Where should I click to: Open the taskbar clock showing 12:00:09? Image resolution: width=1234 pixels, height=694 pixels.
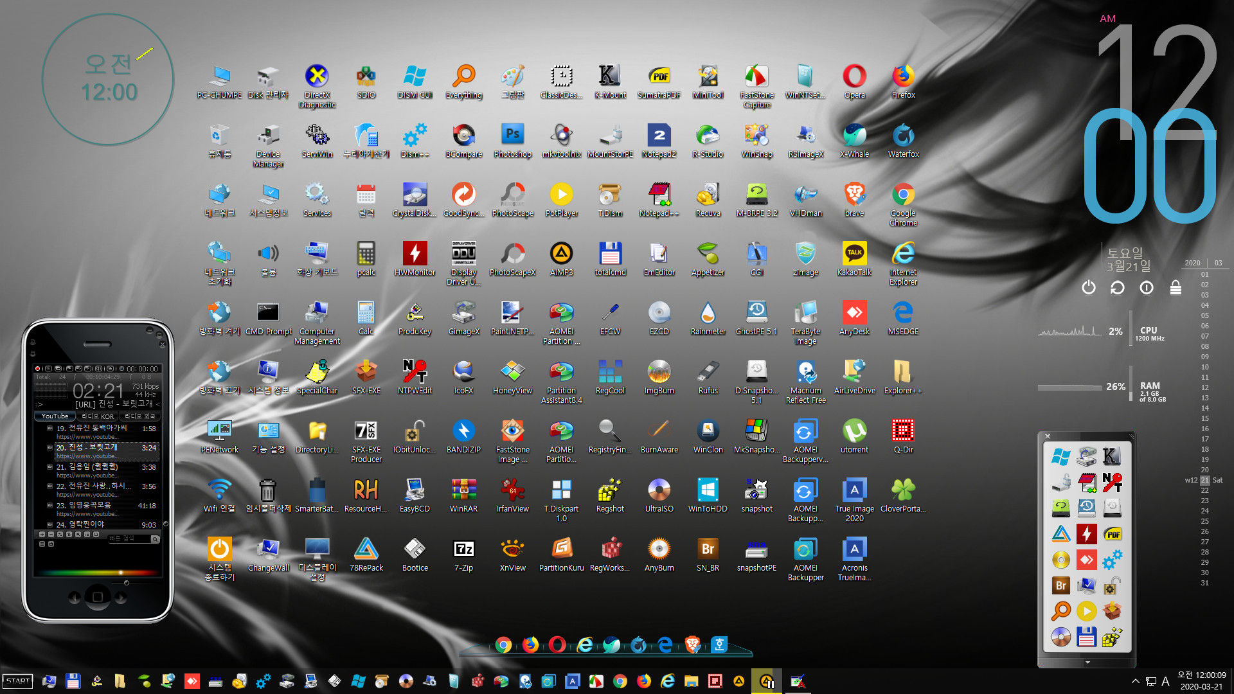coord(1201,681)
